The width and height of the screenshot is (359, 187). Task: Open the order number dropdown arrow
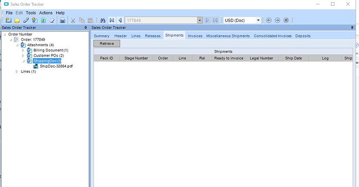pos(200,20)
